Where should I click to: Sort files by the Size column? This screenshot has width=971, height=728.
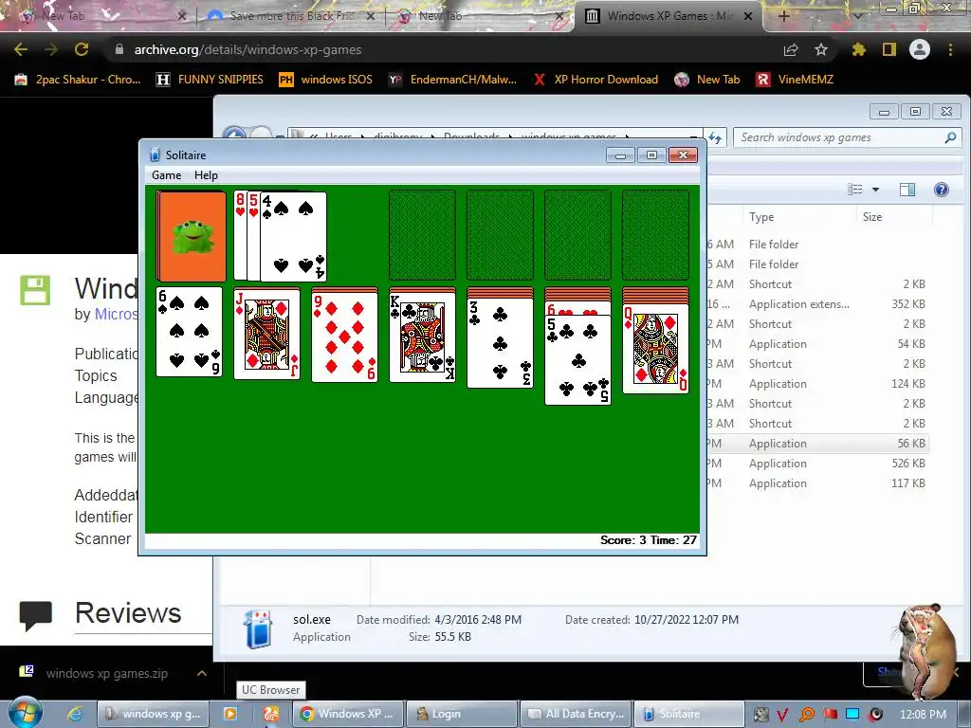pos(872,217)
